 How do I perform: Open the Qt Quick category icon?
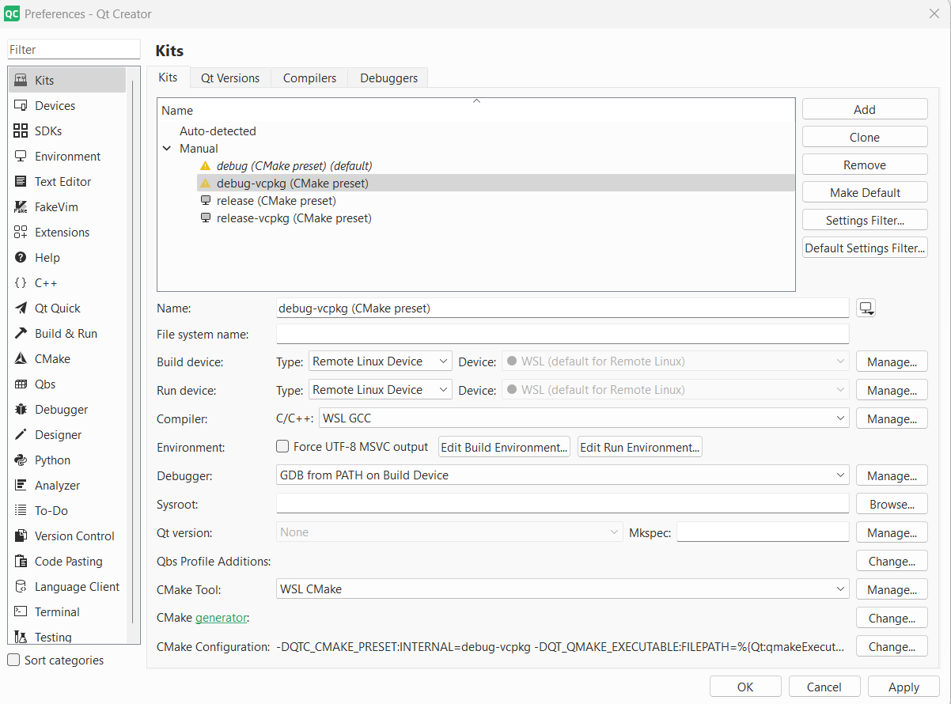(x=21, y=308)
